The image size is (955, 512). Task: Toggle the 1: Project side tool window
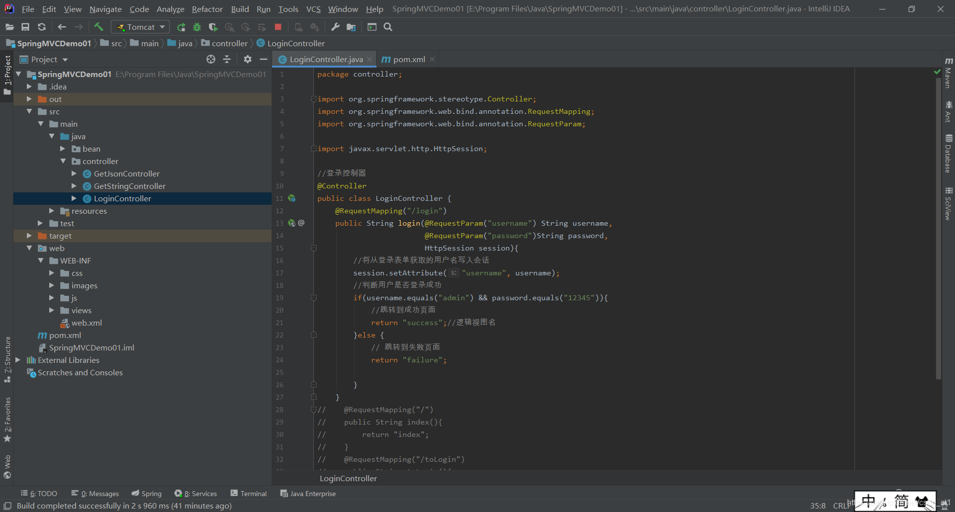(7, 76)
